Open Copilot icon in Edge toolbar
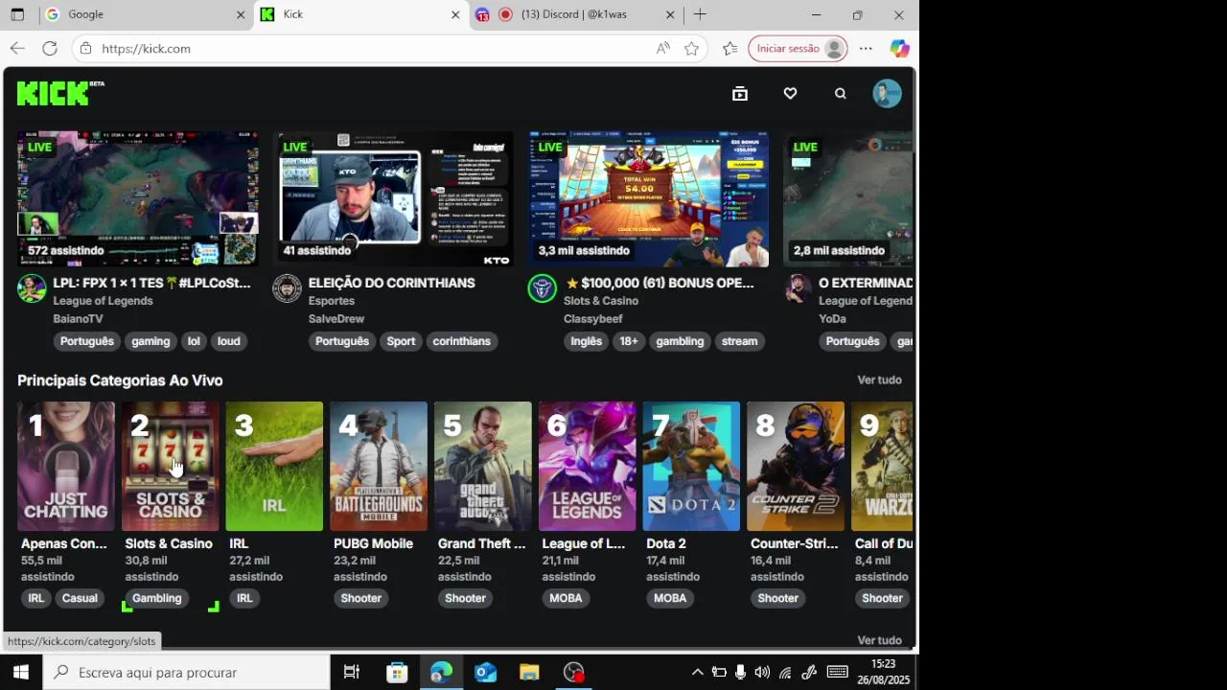Screen dimensions: 1227x690 (x=899, y=48)
